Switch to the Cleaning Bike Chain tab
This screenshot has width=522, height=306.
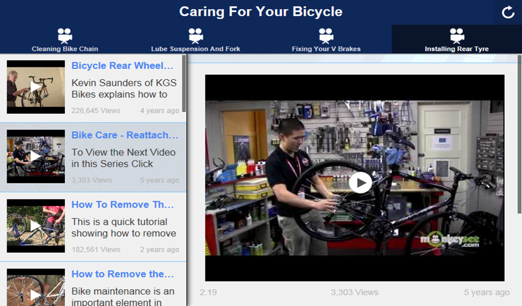coord(65,49)
